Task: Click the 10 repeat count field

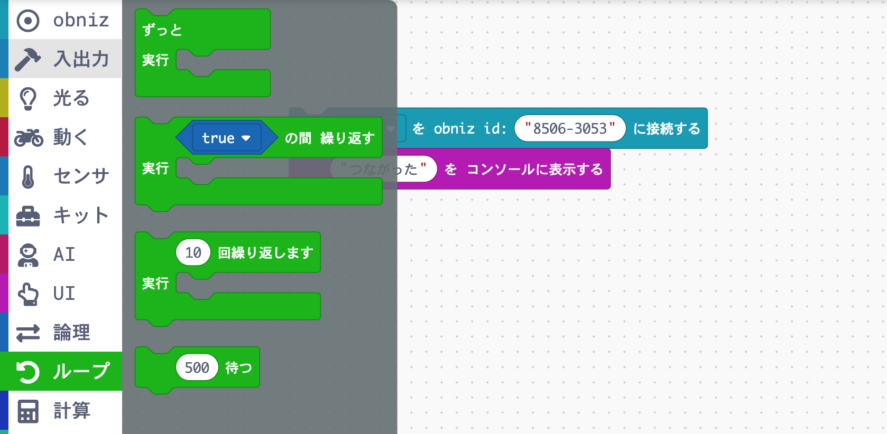Action: coord(193,253)
